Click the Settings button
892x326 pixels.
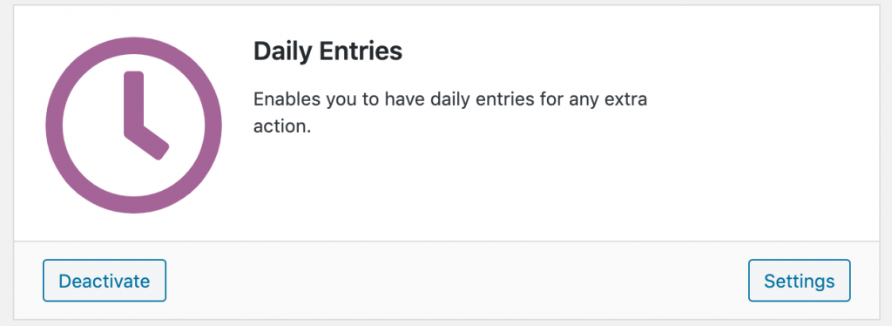click(800, 281)
